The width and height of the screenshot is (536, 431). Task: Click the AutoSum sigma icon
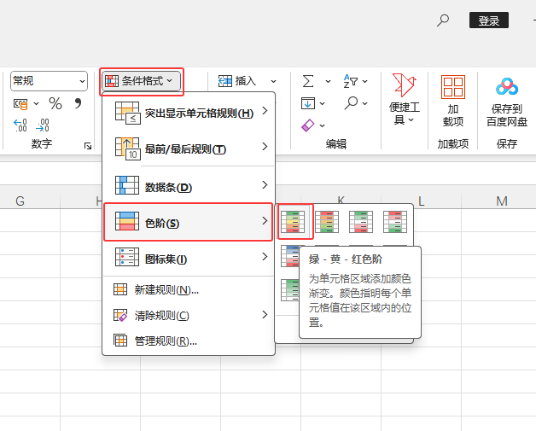(308, 81)
